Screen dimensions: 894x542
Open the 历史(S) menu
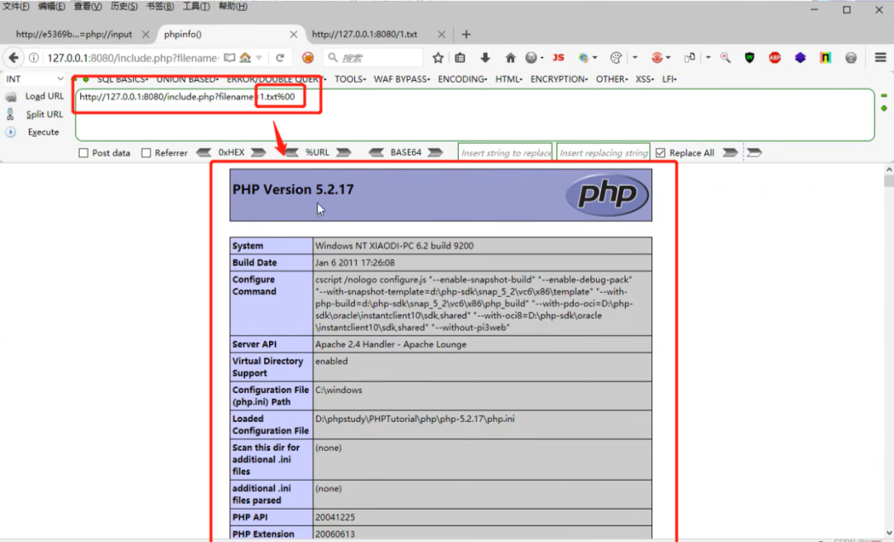123,7
